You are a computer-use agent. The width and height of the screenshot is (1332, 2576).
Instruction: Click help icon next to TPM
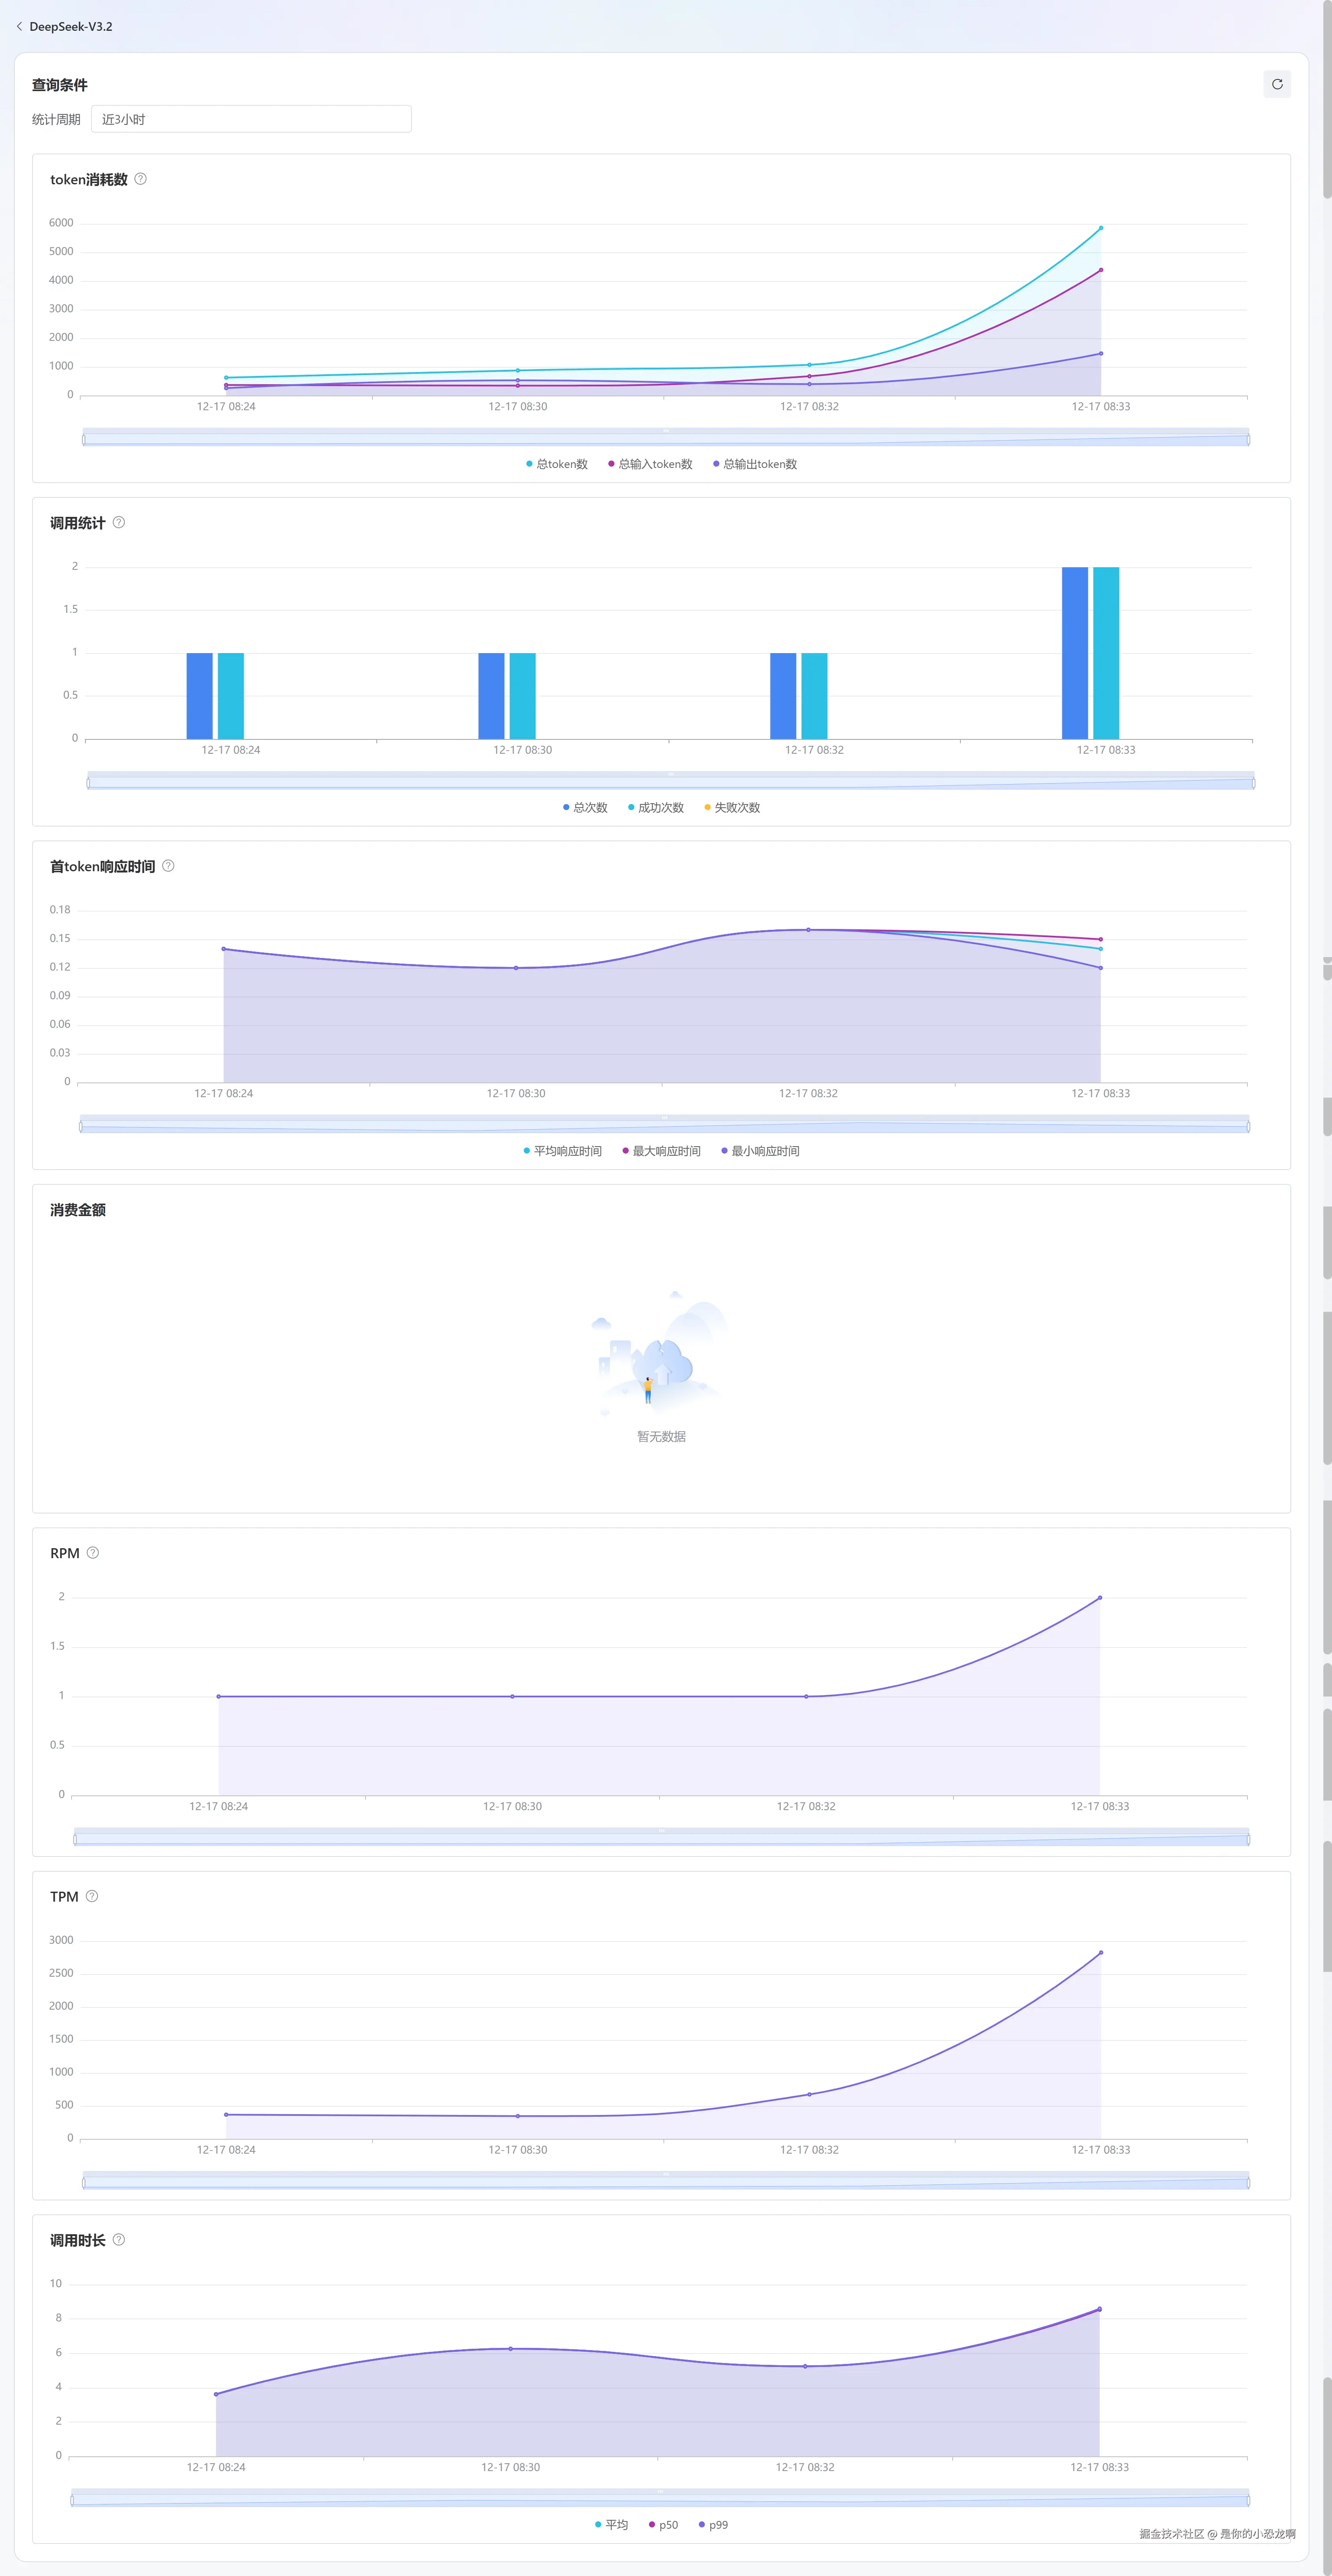(92, 1896)
